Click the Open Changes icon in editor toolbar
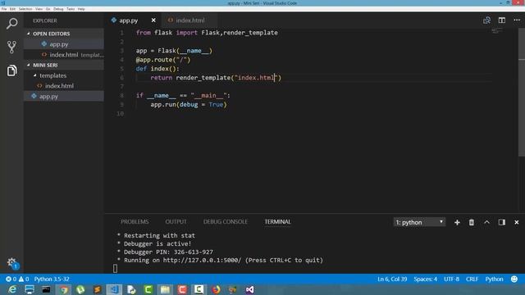Screen dimensions: 525x295 [486, 20]
